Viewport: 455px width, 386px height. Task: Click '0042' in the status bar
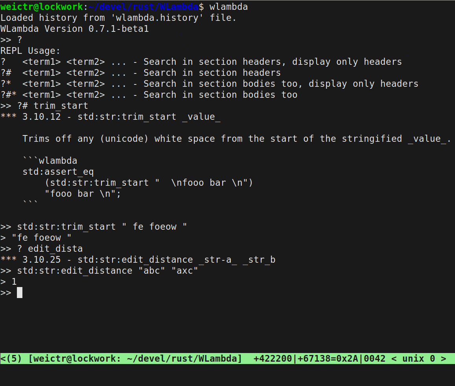(375, 359)
